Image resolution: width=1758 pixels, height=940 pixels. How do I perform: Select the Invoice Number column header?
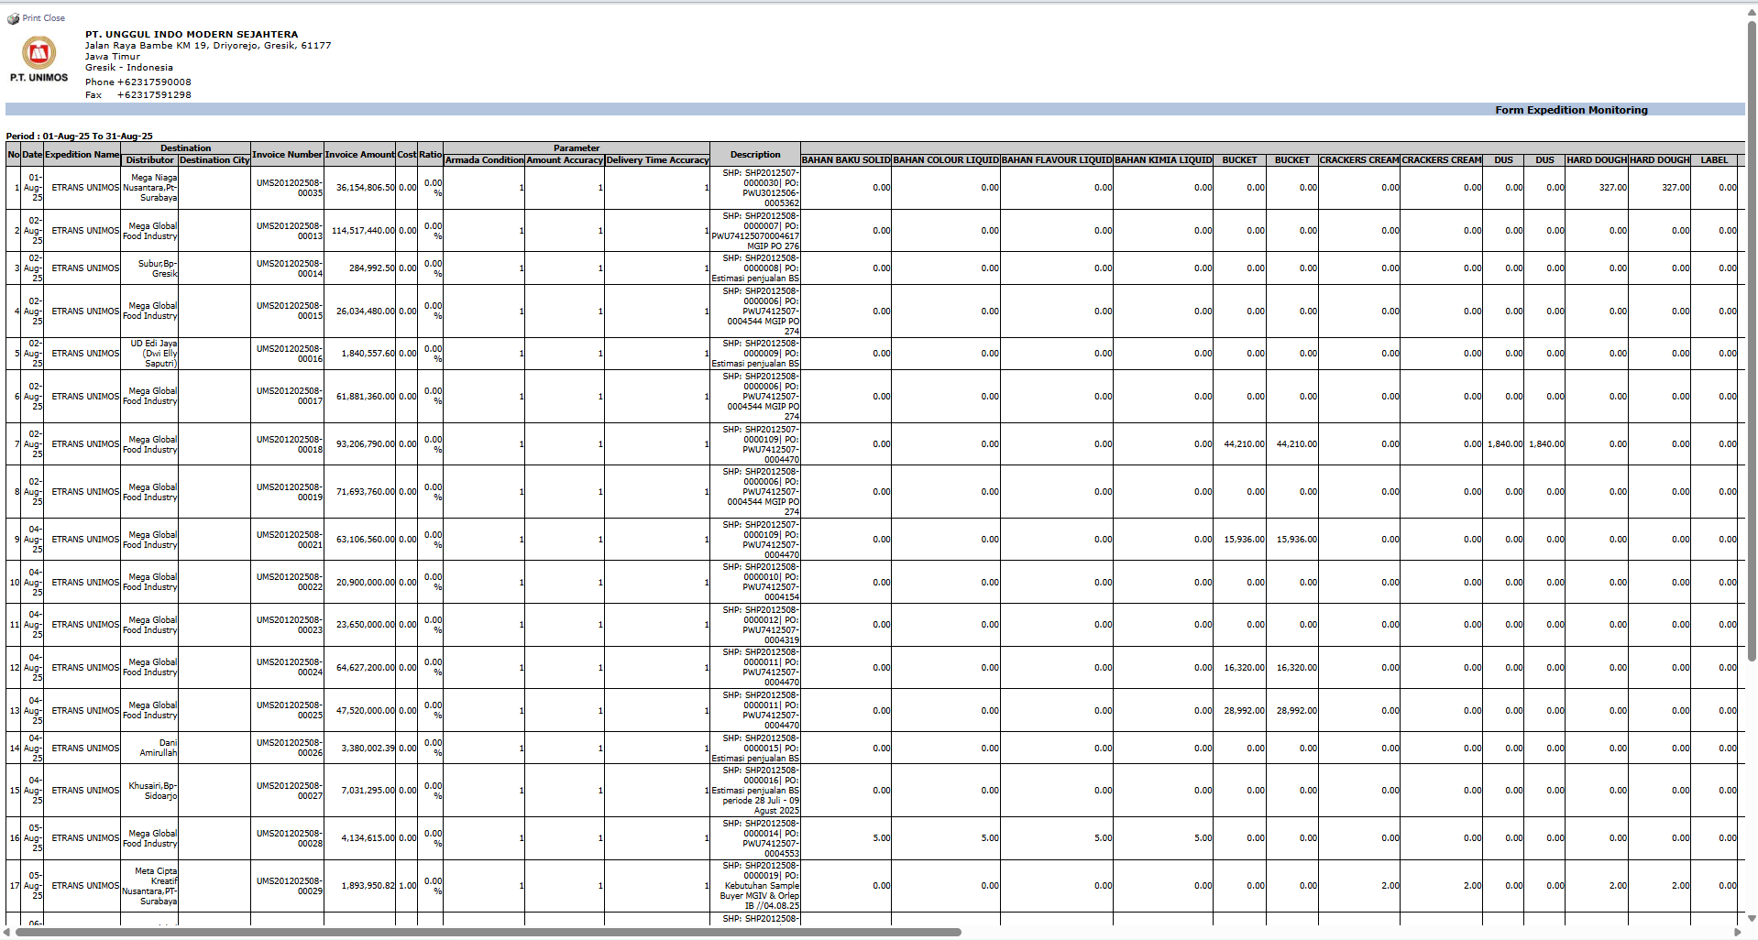(287, 155)
